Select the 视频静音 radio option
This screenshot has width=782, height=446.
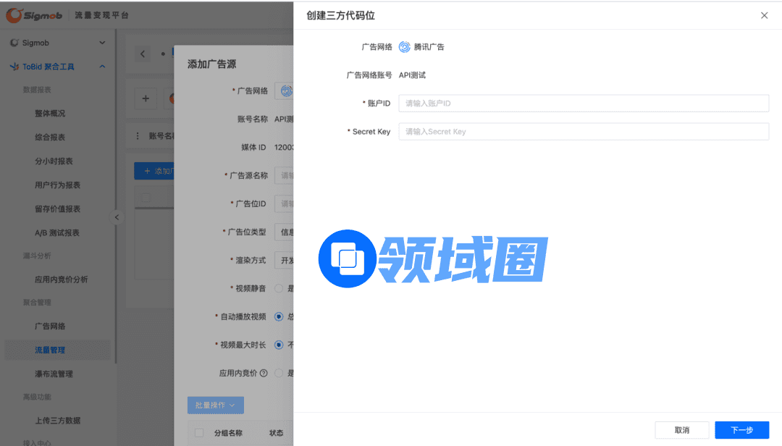point(279,288)
